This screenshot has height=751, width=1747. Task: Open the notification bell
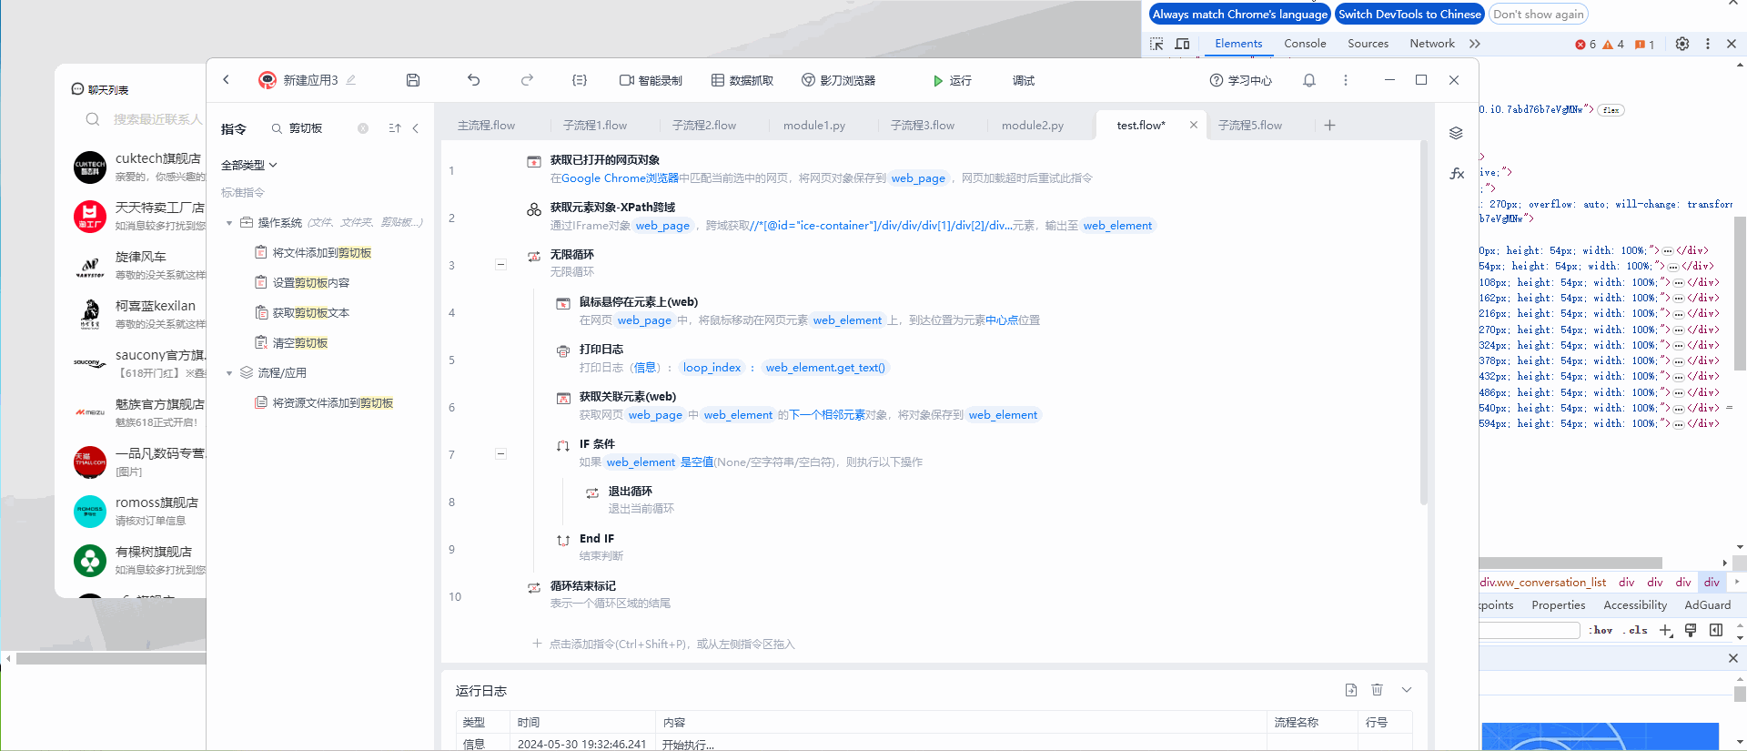tap(1308, 80)
